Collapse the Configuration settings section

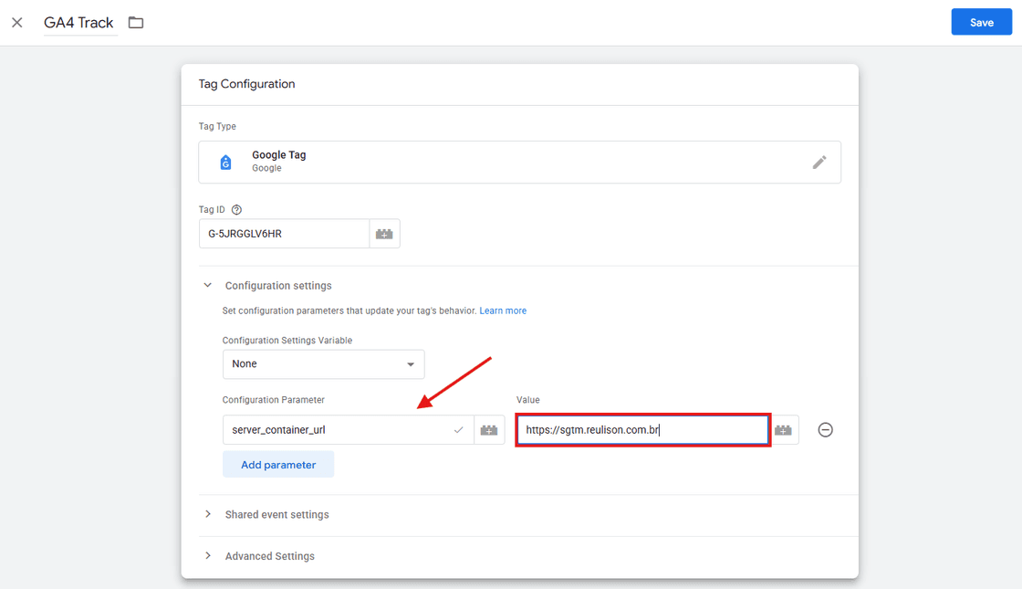tap(207, 285)
